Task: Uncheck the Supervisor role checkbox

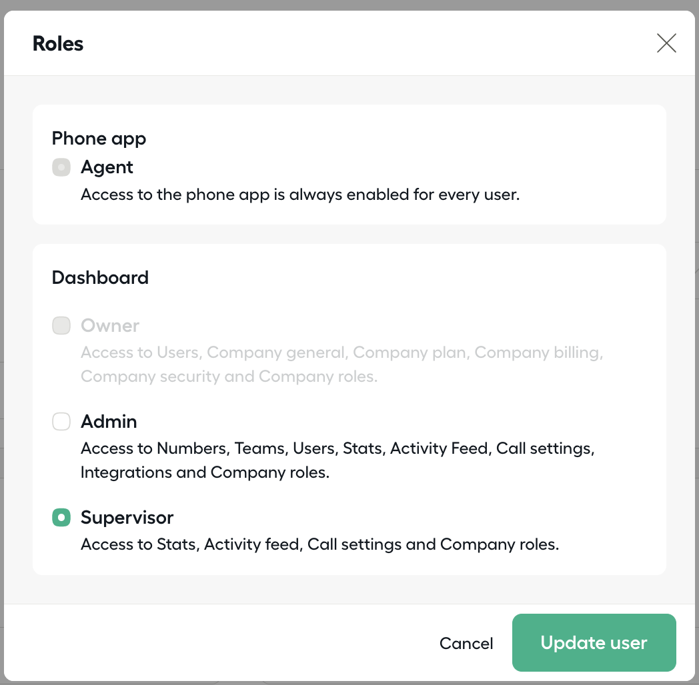Action: pyautogui.click(x=61, y=518)
